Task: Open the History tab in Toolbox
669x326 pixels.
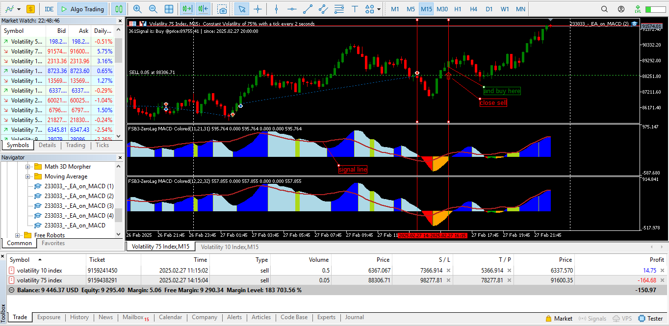Action: pyautogui.click(x=79, y=317)
